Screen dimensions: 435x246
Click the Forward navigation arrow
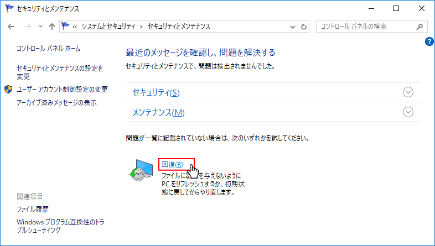(28, 27)
